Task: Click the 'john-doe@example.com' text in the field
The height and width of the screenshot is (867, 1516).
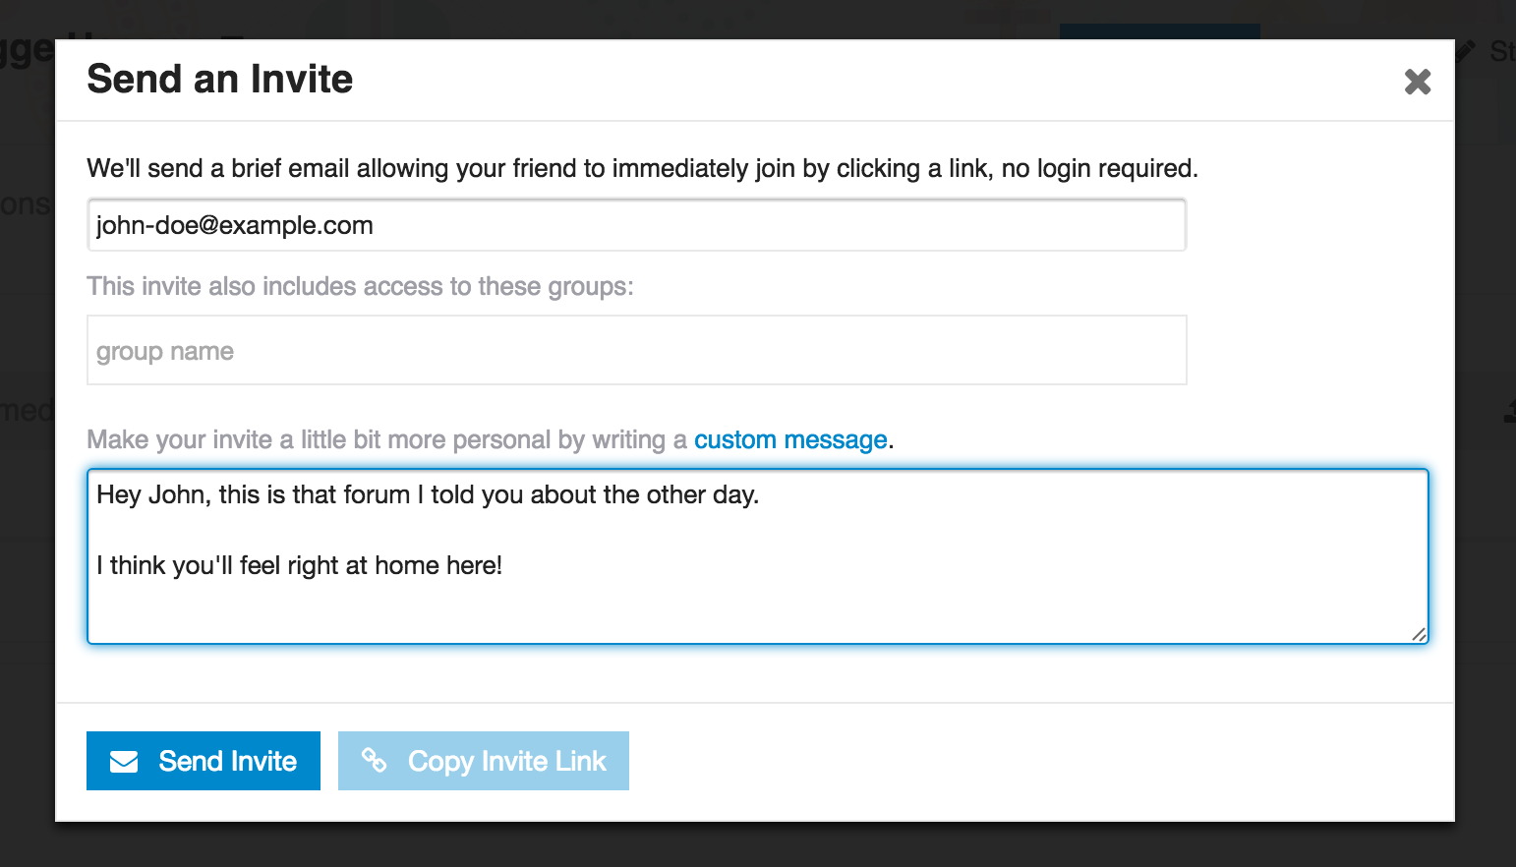Action: click(235, 225)
